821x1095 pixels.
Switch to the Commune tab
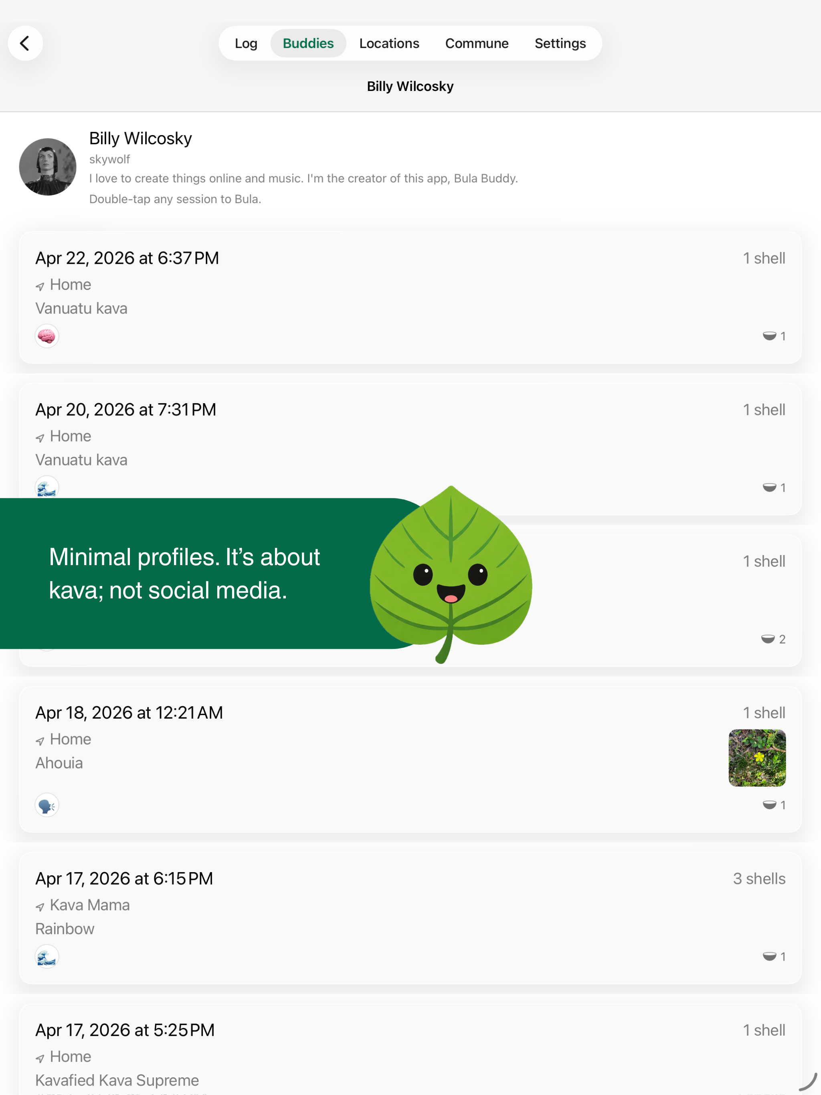click(x=477, y=43)
